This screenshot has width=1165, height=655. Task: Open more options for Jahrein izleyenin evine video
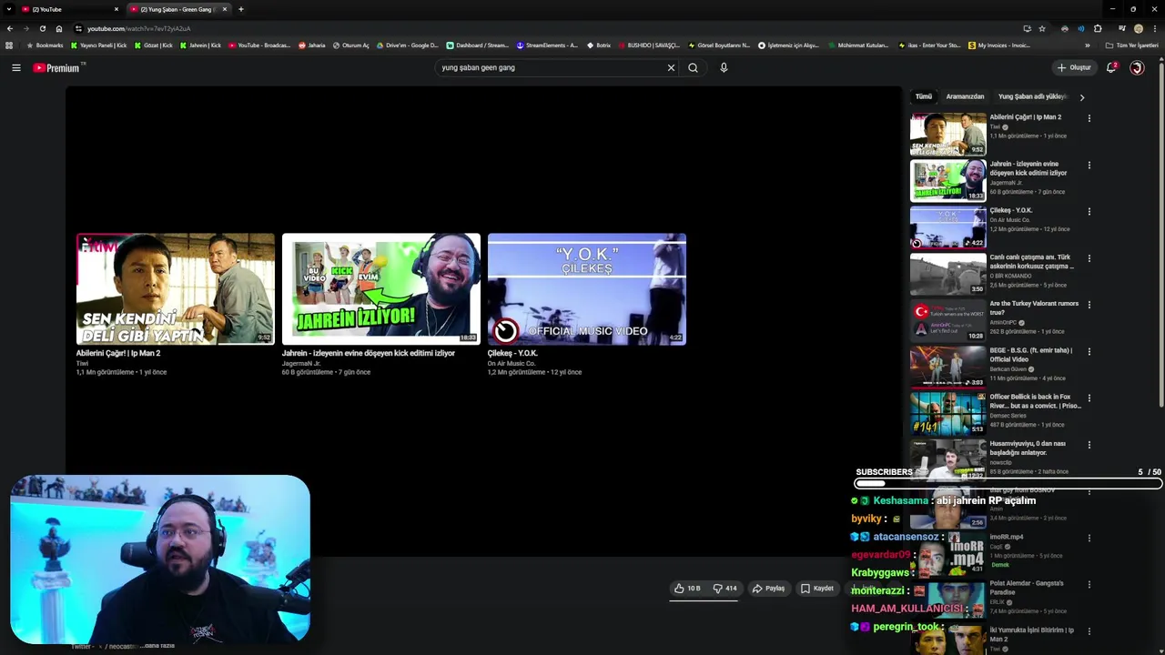1089,166
